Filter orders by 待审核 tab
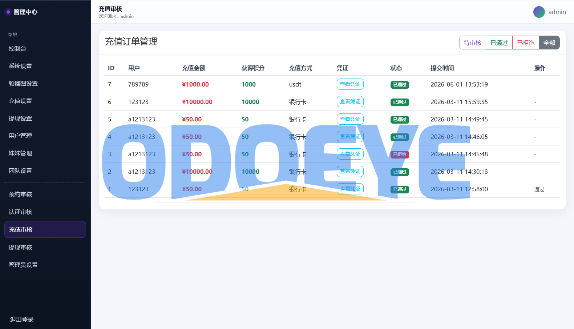 click(x=473, y=43)
